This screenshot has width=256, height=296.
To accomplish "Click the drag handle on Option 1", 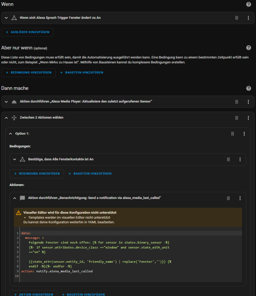I will point(232,133).
